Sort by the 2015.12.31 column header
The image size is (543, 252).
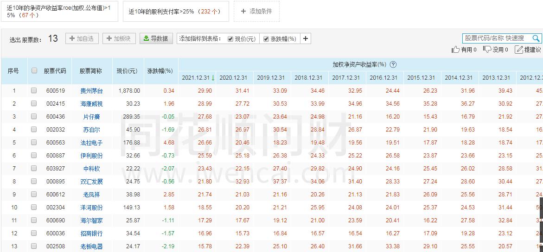pos(421,78)
